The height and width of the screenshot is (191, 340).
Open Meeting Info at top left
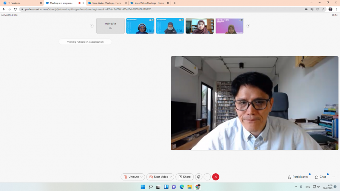pos(9,15)
